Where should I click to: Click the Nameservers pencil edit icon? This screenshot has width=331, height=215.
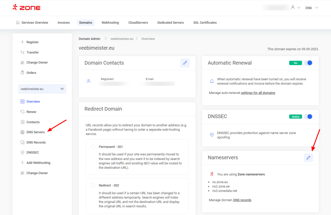[x=308, y=158]
